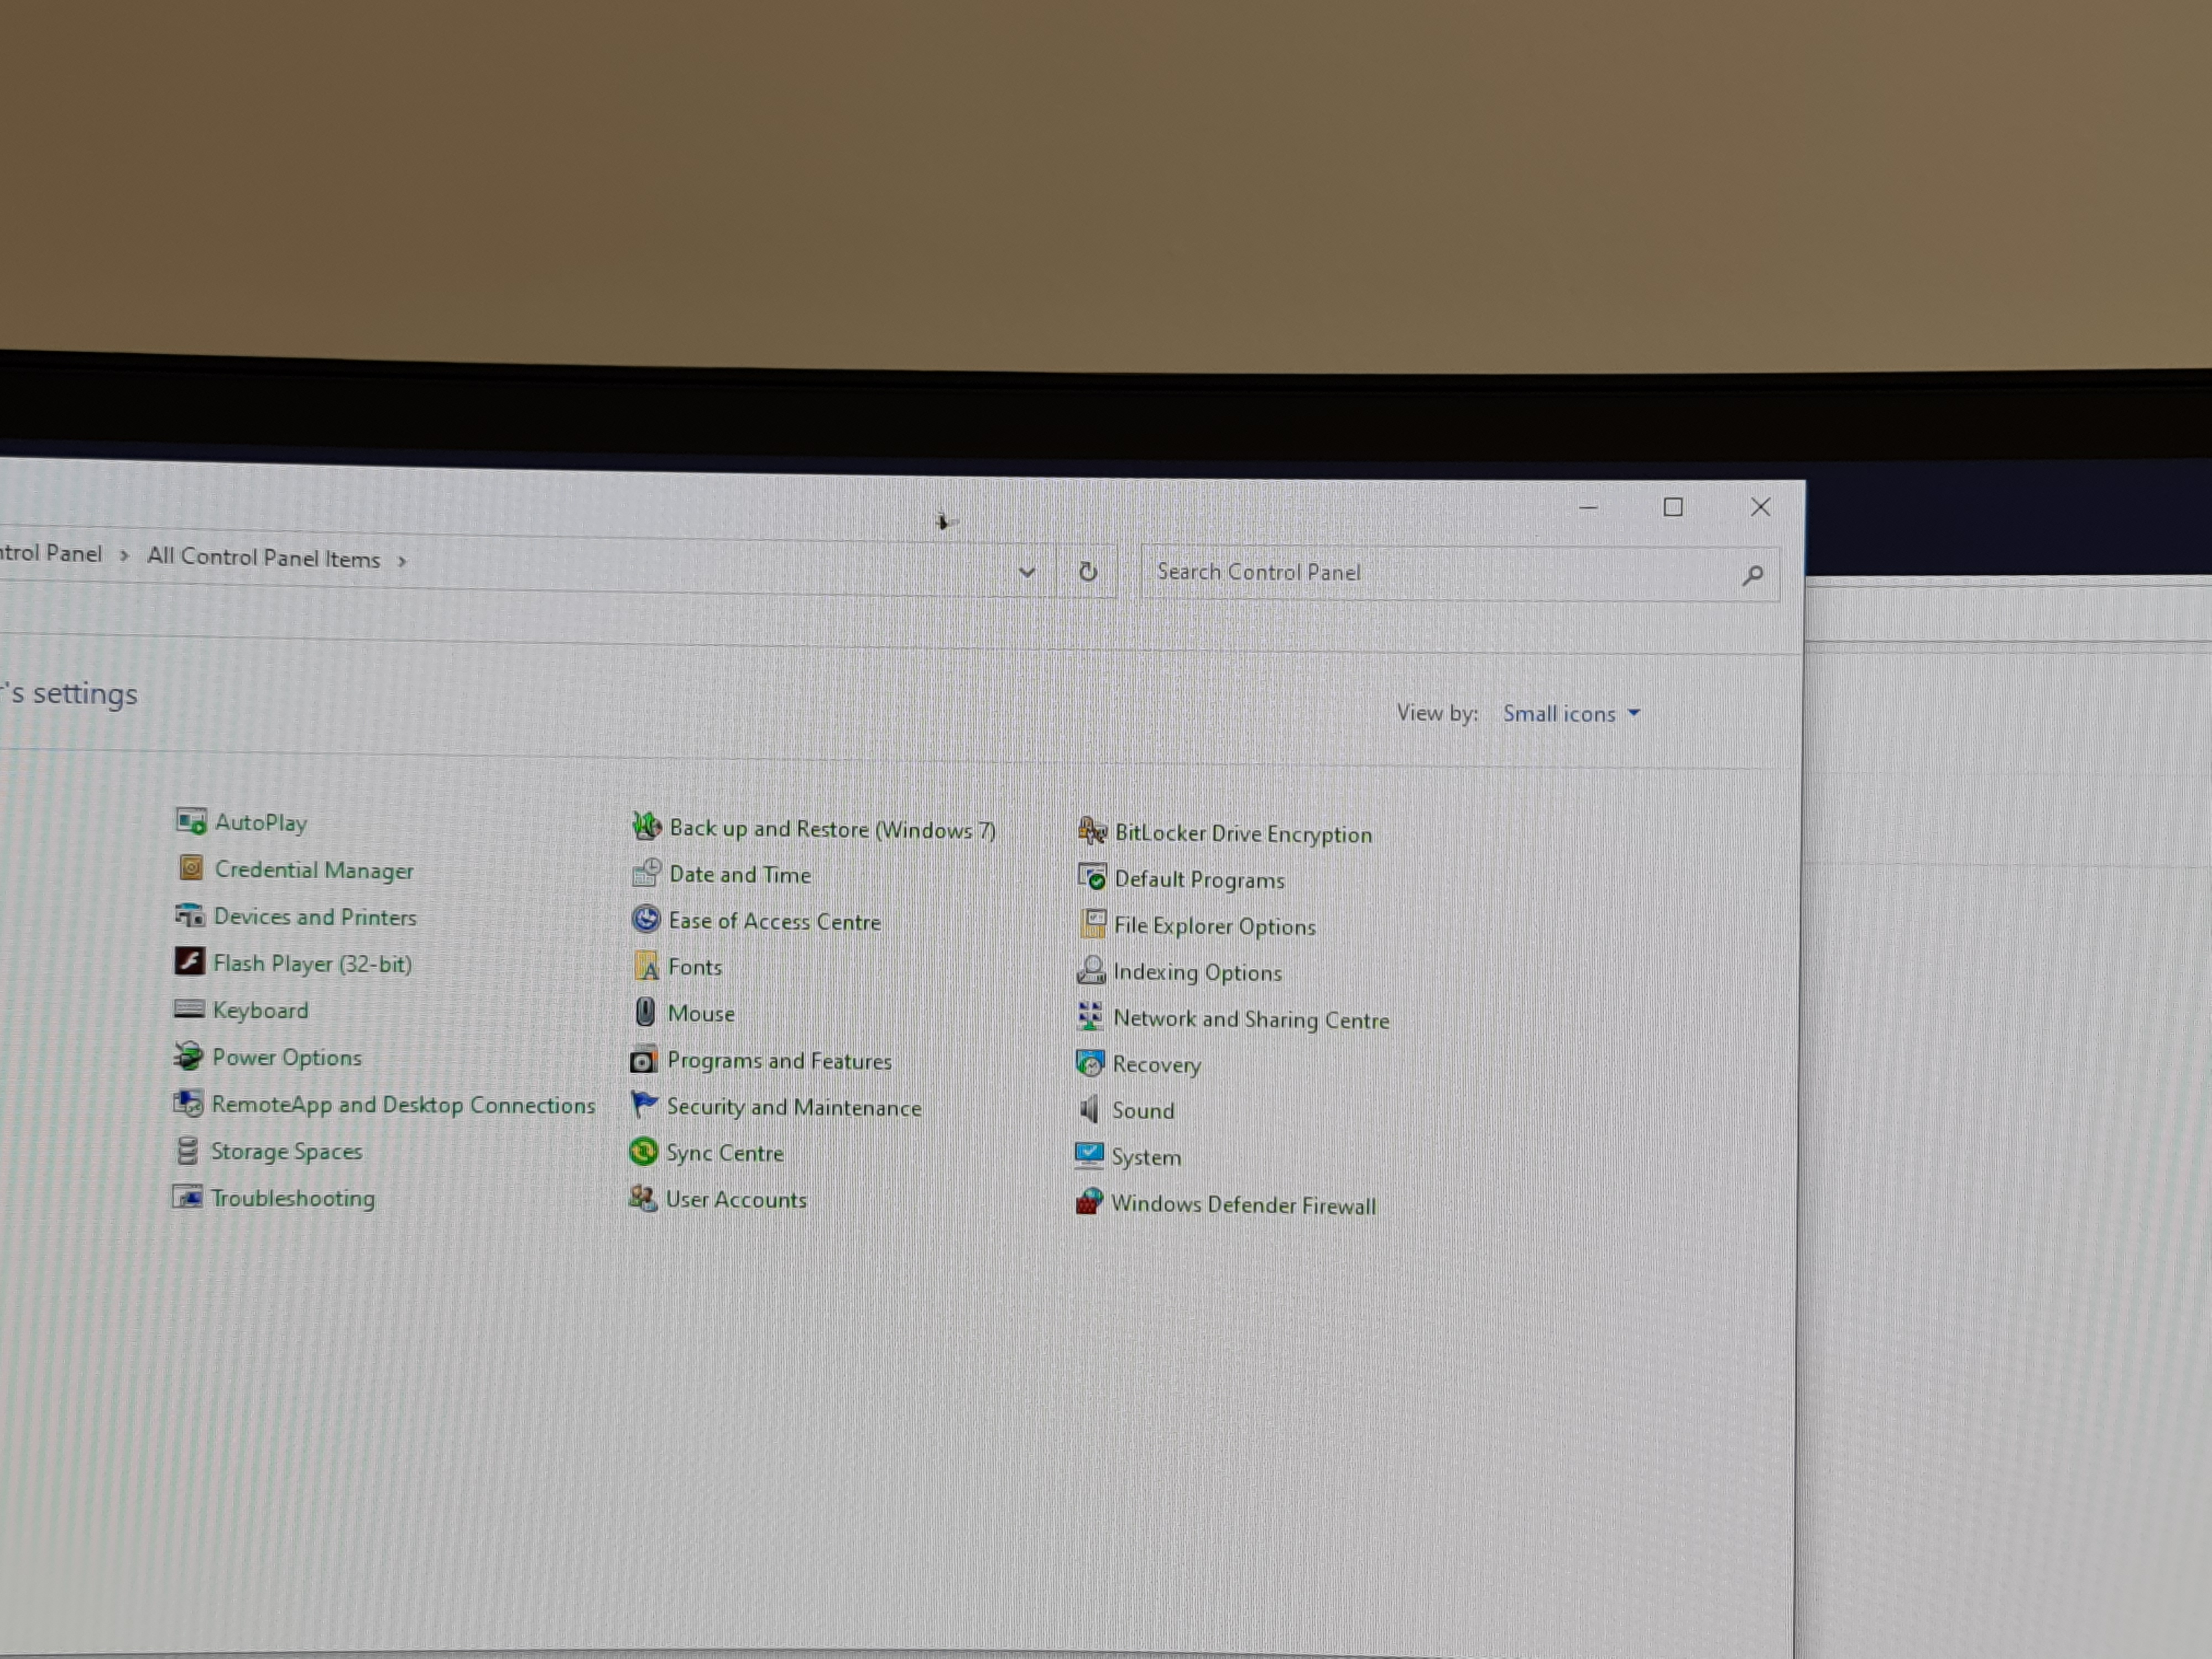
Task: Open the 'Storage Spaces' link
Action: [286, 1151]
